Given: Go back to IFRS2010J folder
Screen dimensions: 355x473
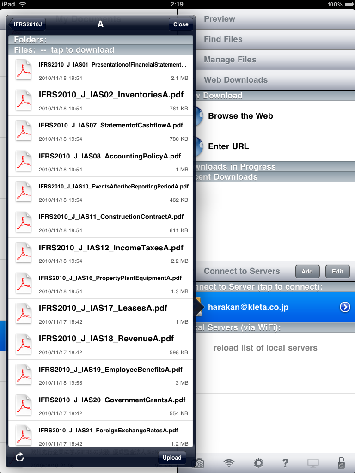Looking at the screenshot, I should click(27, 24).
